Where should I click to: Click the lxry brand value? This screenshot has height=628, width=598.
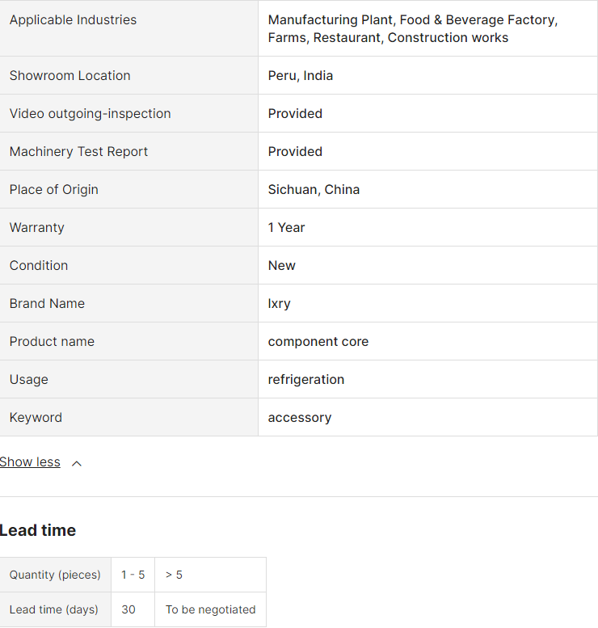(x=279, y=304)
